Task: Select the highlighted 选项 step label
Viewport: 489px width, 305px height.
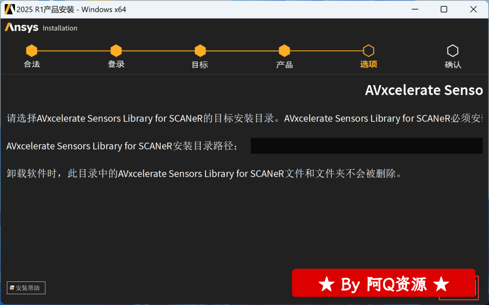Action: [369, 64]
